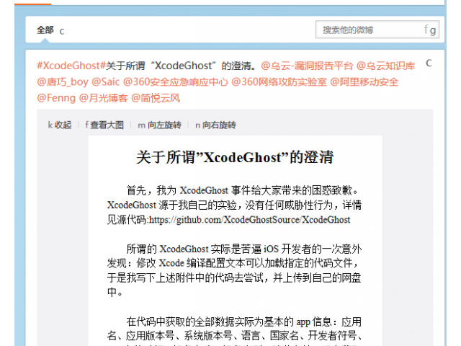Rotate the image left with 向左旋转
461x346 pixels.
159,125
